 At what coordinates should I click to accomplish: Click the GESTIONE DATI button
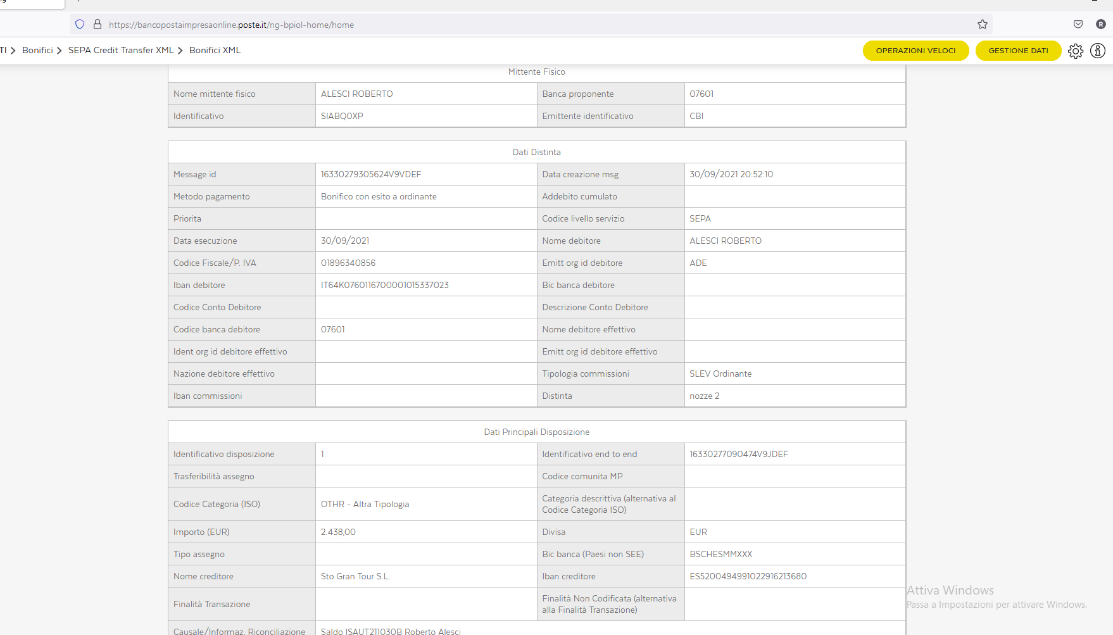tap(1018, 51)
